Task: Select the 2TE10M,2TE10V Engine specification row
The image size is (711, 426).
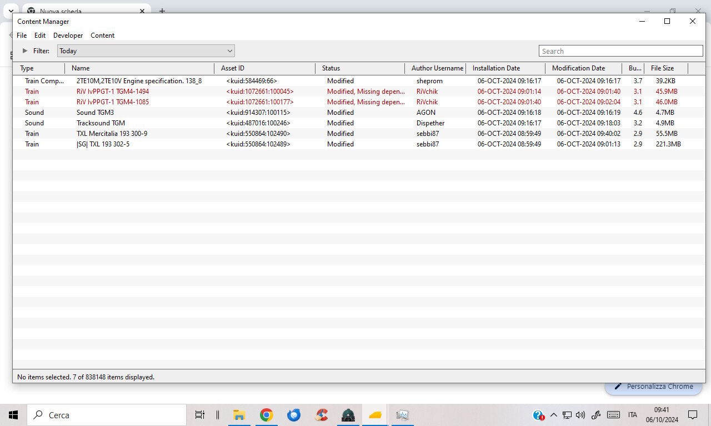Action: click(359, 81)
